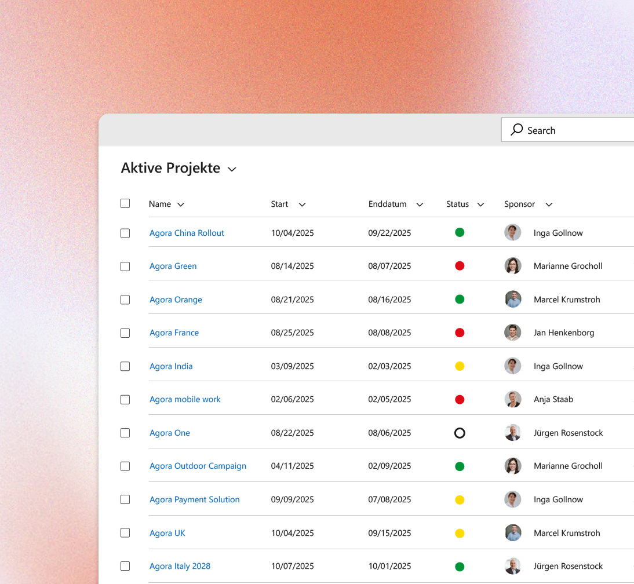The height and width of the screenshot is (584, 634).
Task: Click the green status dot for Agora China Rollout
Action: [460, 232]
